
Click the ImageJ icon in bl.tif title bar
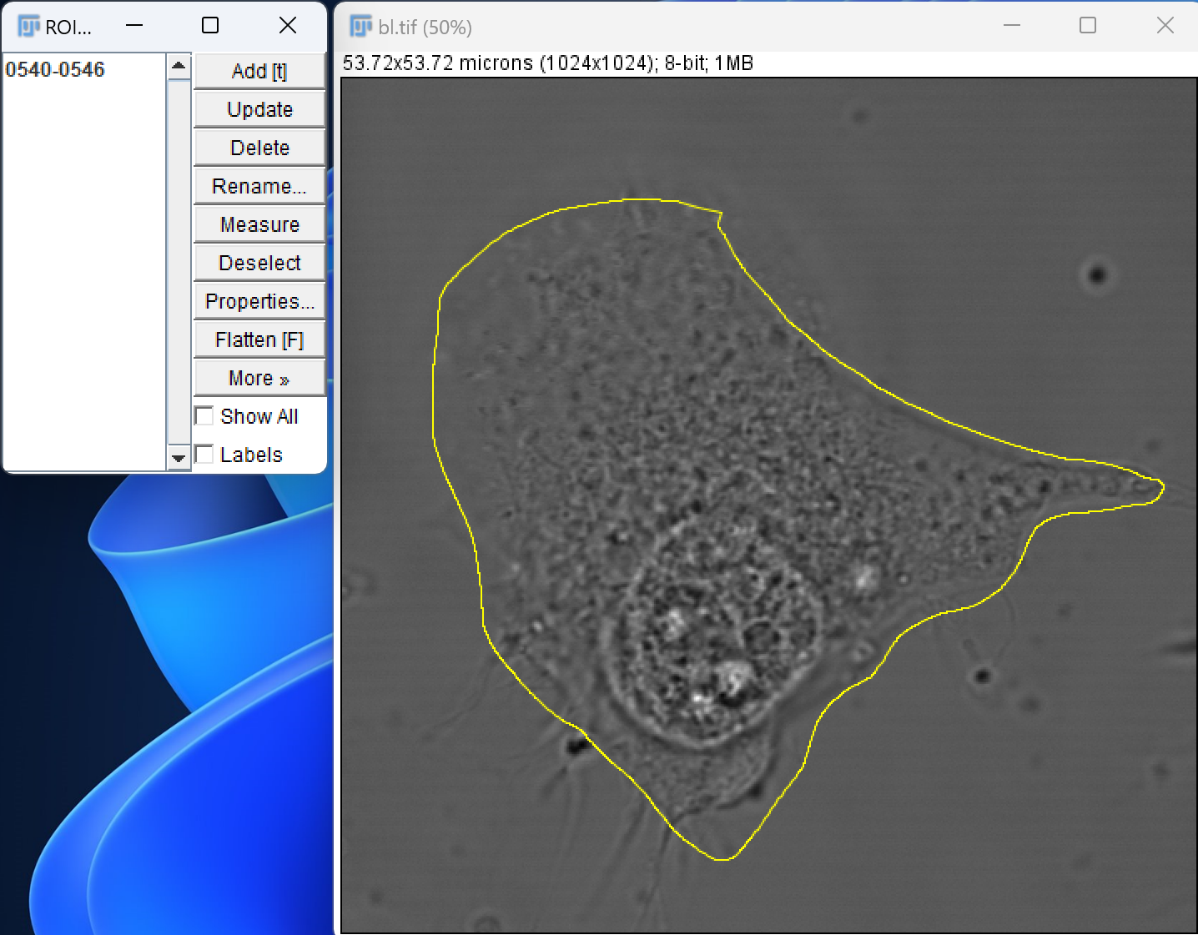tap(360, 27)
